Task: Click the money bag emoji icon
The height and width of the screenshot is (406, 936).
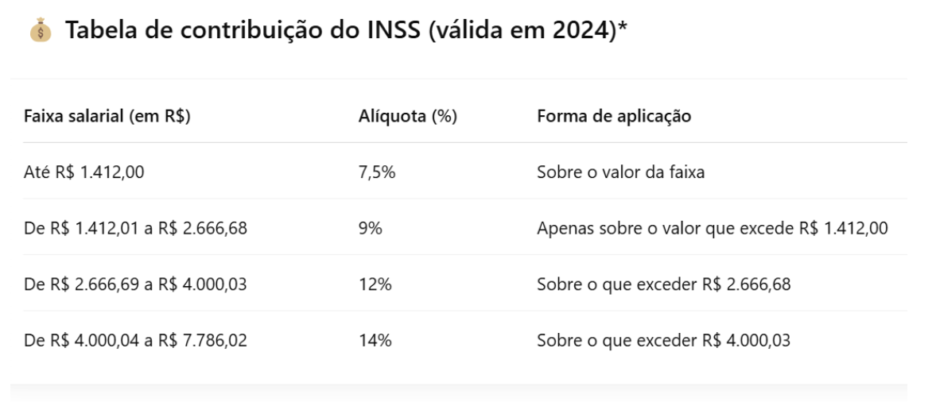Action: coord(41,31)
